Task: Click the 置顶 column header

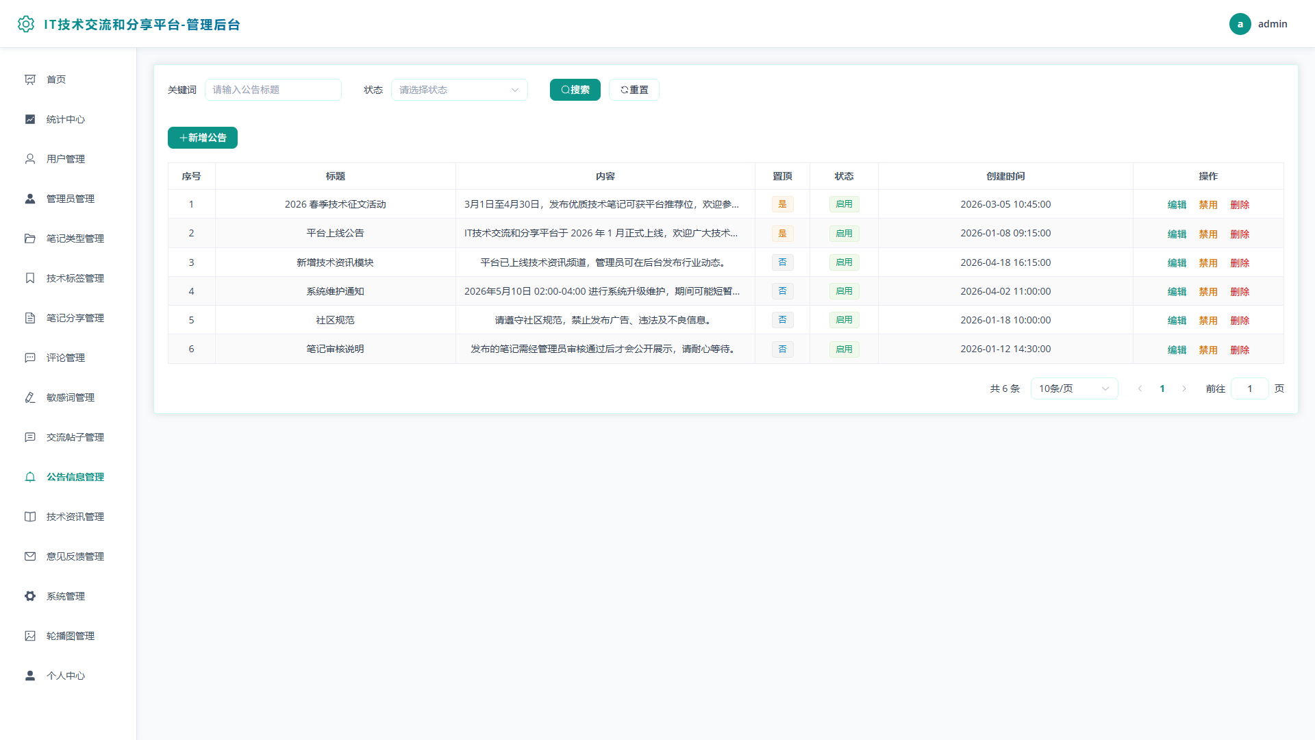Action: (782, 176)
